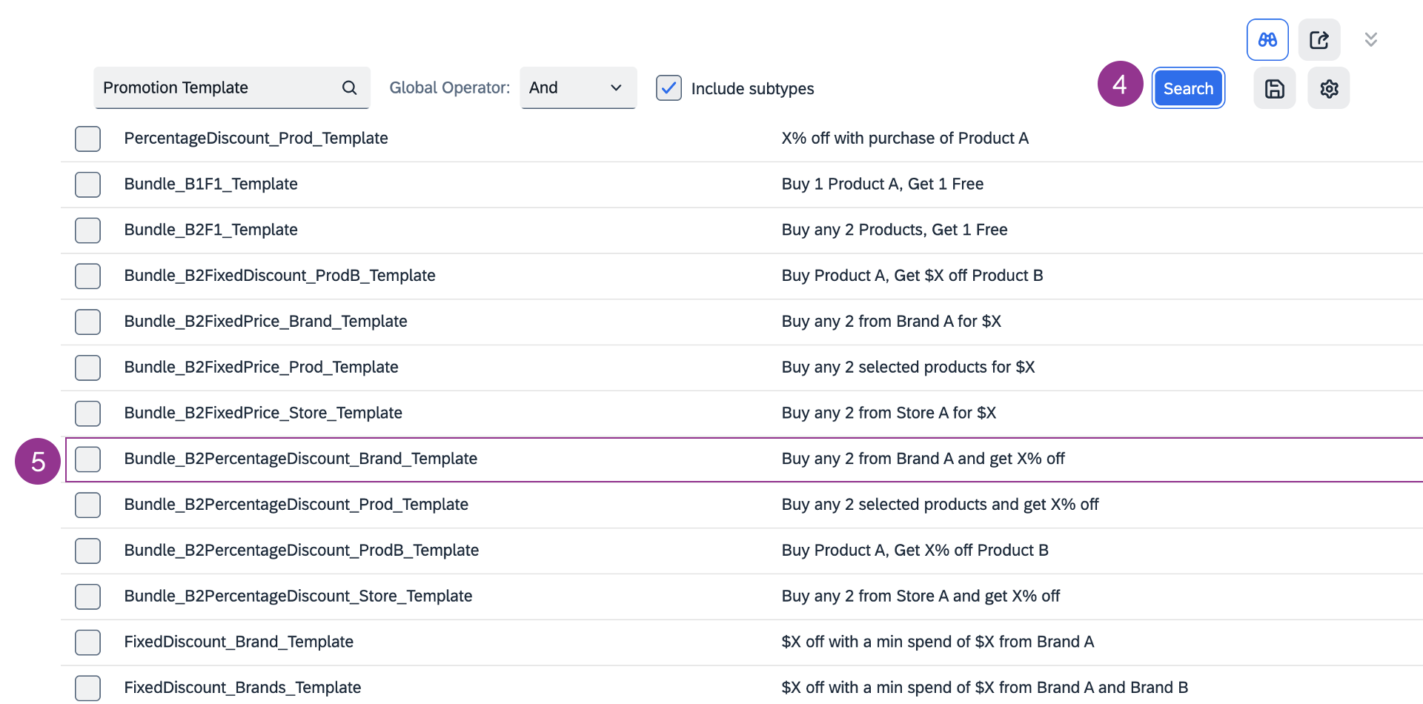The width and height of the screenshot is (1423, 704).
Task: Click the save query floppy disk icon
Action: coord(1274,89)
